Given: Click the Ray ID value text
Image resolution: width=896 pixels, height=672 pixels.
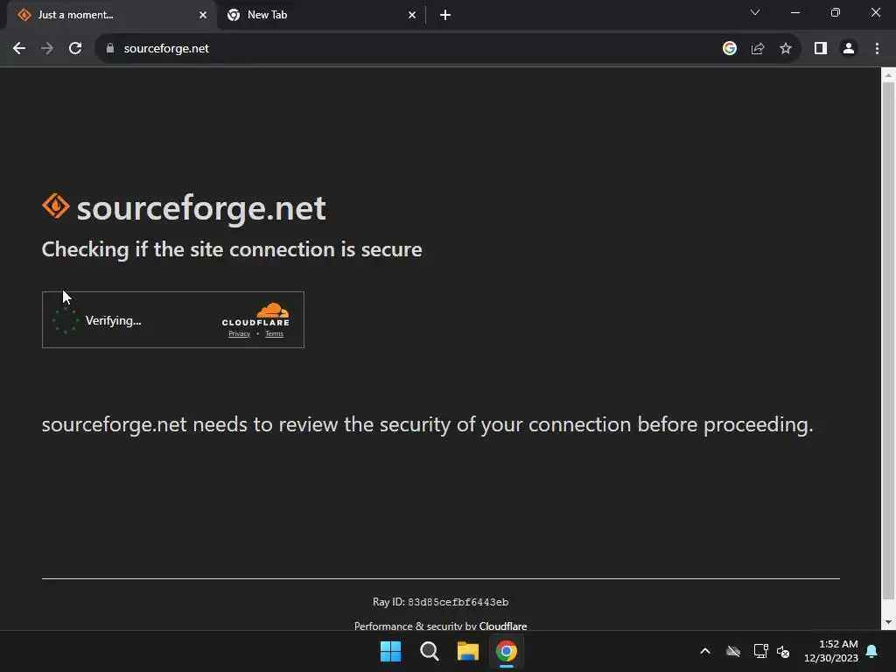Looking at the screenshot, I should coord(458,602).
